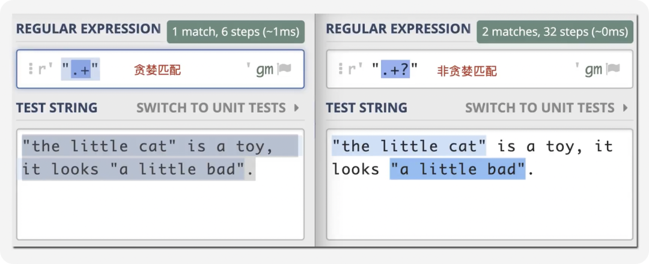Click the flag icon beside the greedy ".+" regex
Viewport: 649px width, 264px height.
click(284, 70)
